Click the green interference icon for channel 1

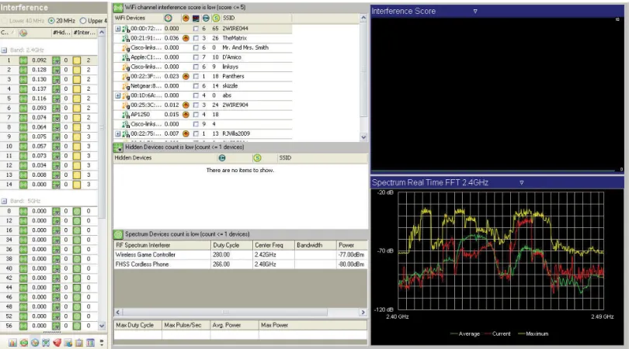[x=23, y=60]
